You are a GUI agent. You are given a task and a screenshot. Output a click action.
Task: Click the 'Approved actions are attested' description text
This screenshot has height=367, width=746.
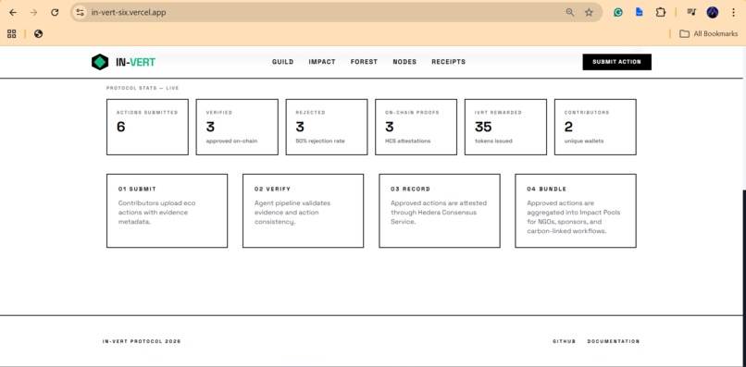(x=439, y=213)
